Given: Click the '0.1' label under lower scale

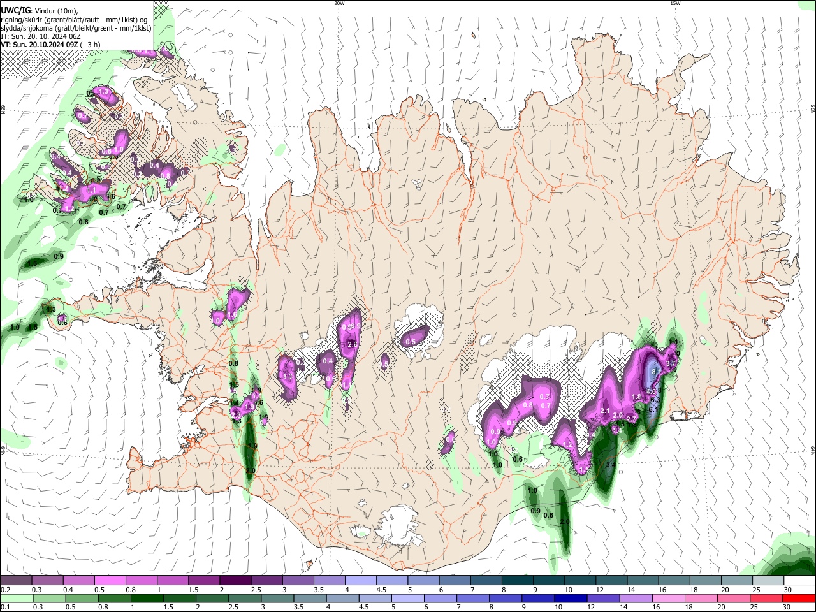Looking at the screenshot, I should click(6, 608).
